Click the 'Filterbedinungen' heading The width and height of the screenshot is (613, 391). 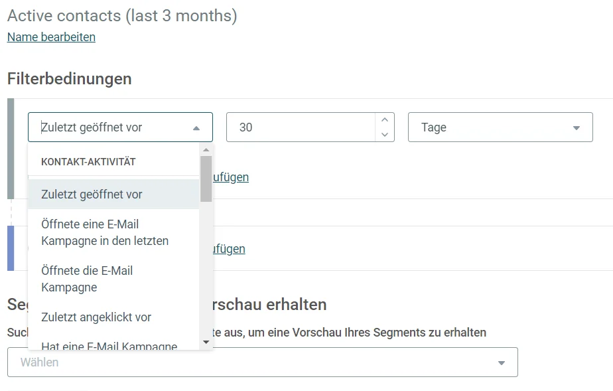pos(70,79)
